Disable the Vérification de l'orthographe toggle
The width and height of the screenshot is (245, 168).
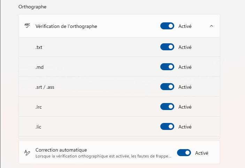[167, 26]
